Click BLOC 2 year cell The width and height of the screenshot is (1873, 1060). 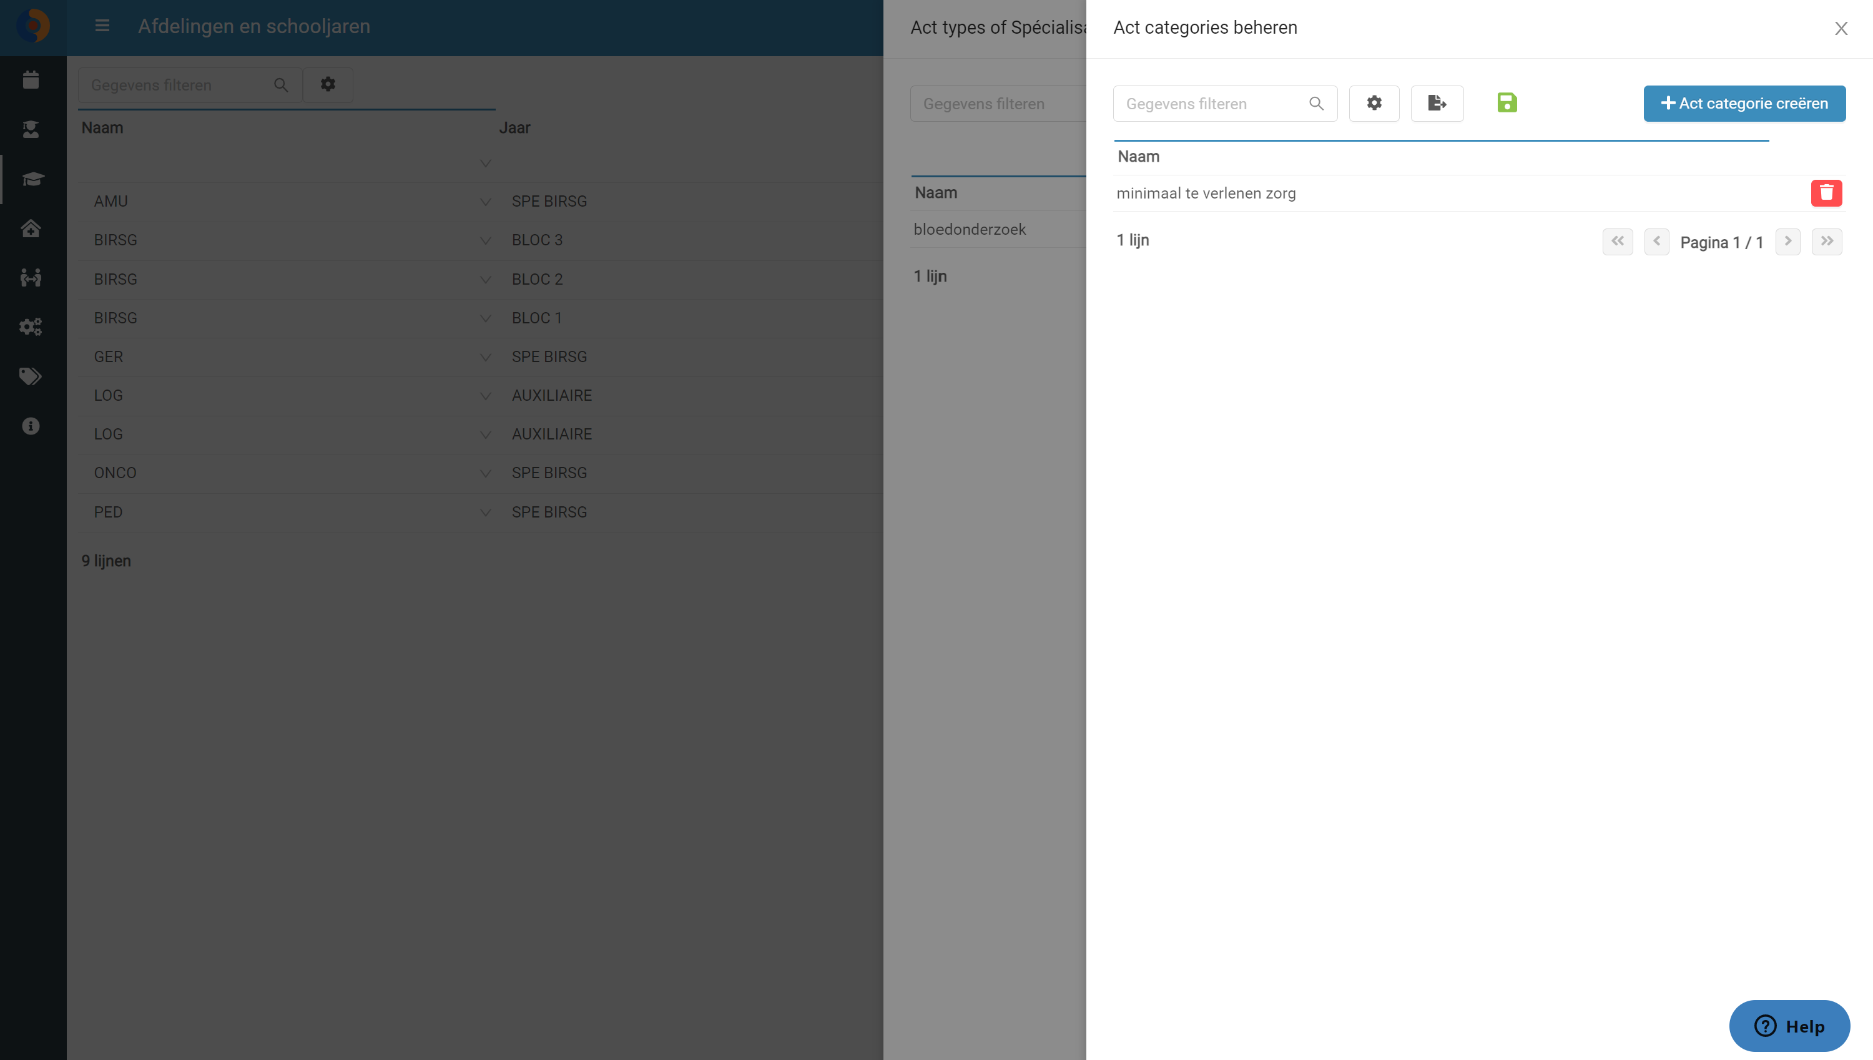[536, 280]
